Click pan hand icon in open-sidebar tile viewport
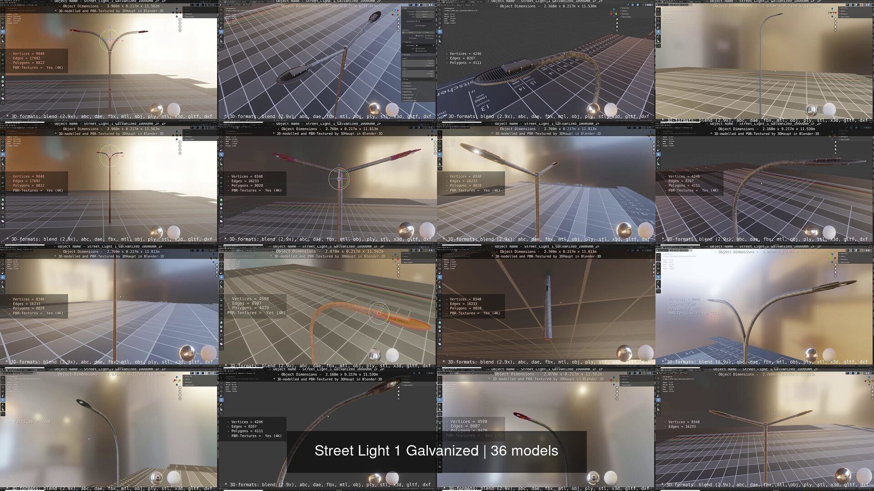This screenshot has height=491, width=874. pos(398,23)
